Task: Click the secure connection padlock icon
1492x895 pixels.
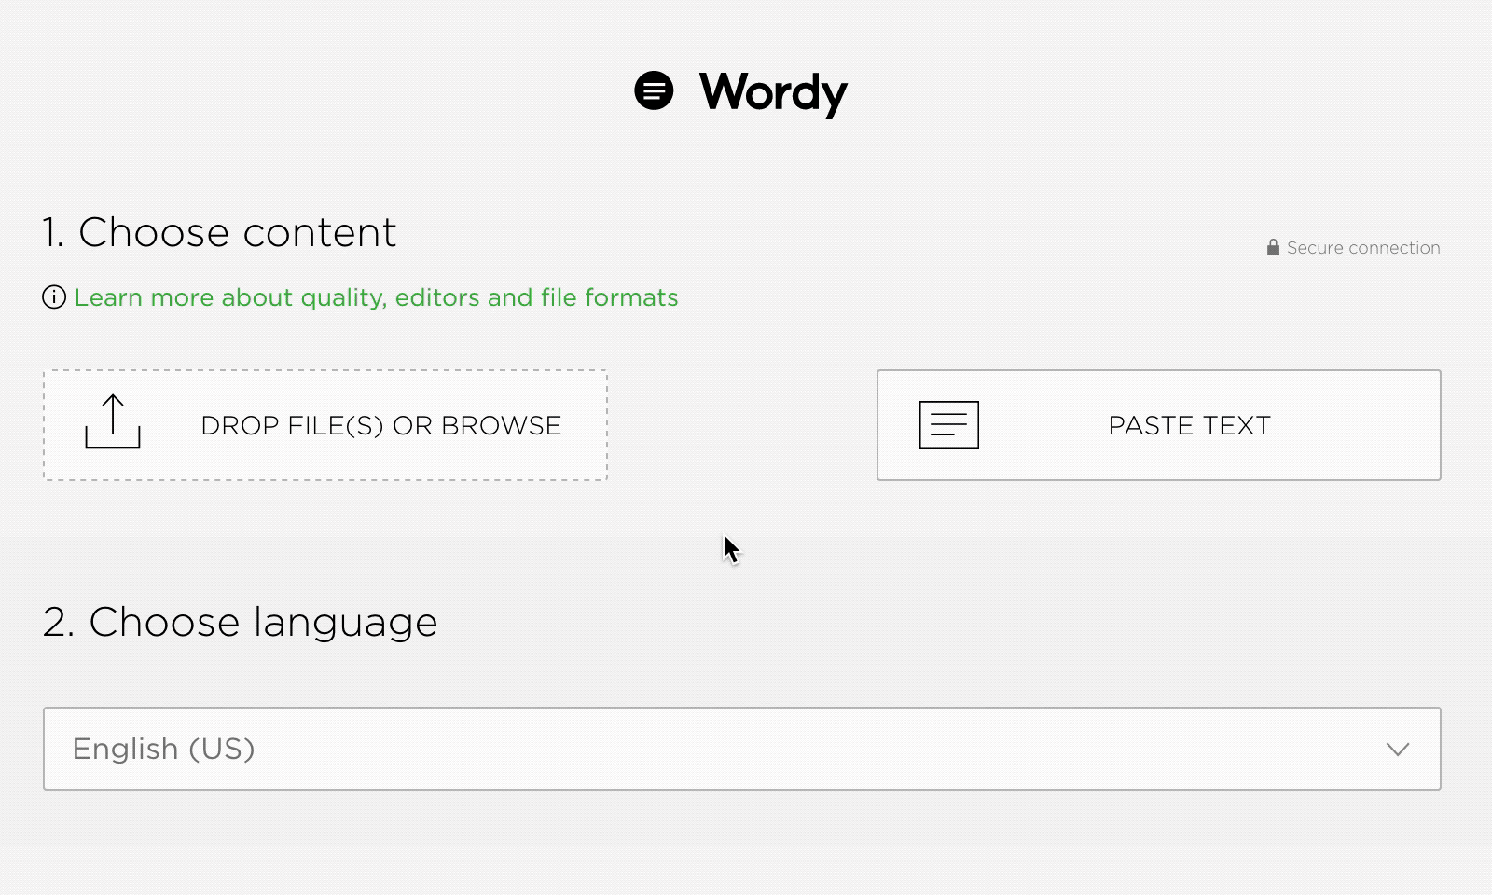Action: (x=1272, y=247)
